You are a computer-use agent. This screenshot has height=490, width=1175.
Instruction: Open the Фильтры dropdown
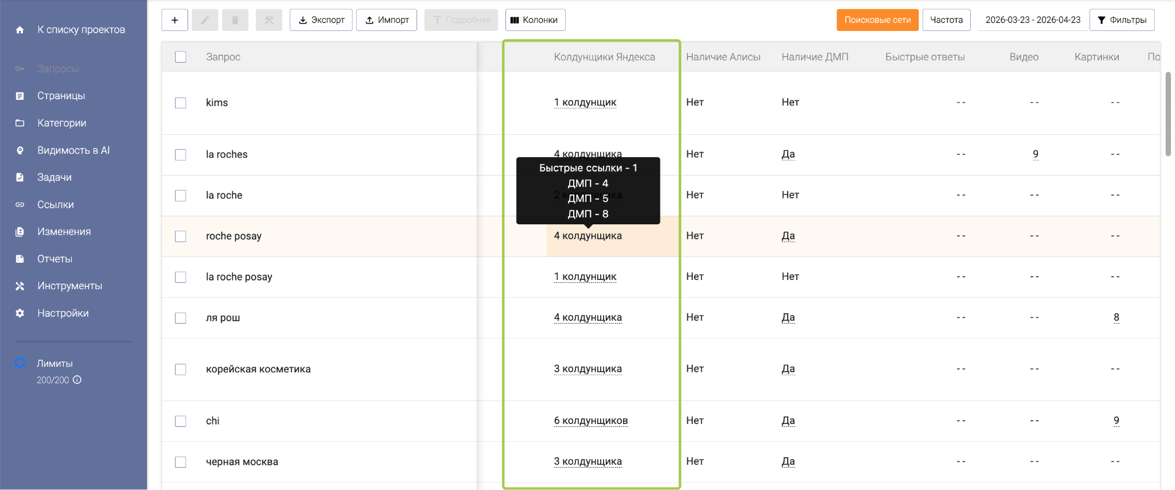pyautogui.click(x=1122, y=20)
